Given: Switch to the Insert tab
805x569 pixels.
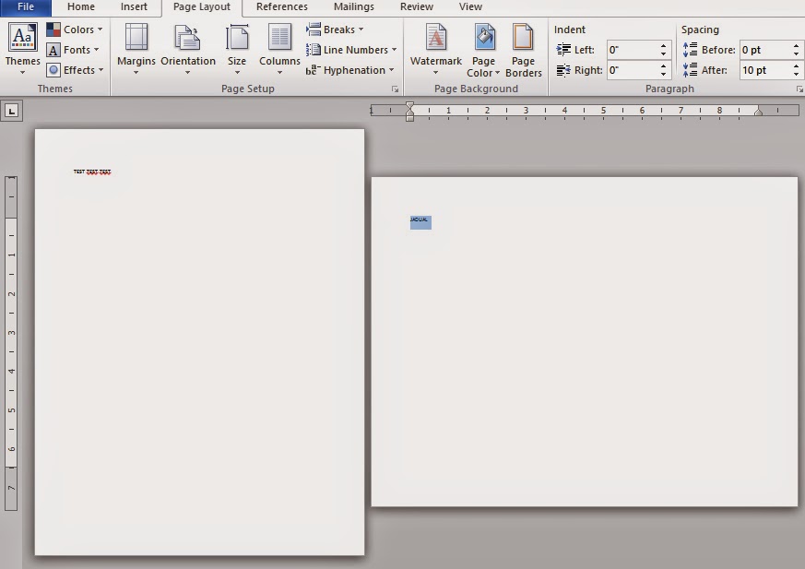Looking at the screenshot, I should [x=134, y=6].
